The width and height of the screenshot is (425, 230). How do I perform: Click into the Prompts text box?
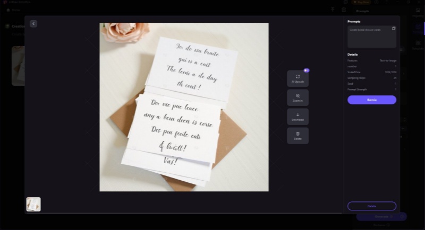pos(371,37)
